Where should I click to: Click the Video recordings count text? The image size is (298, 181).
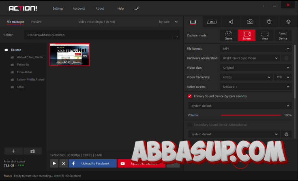[x=97, y=22]
